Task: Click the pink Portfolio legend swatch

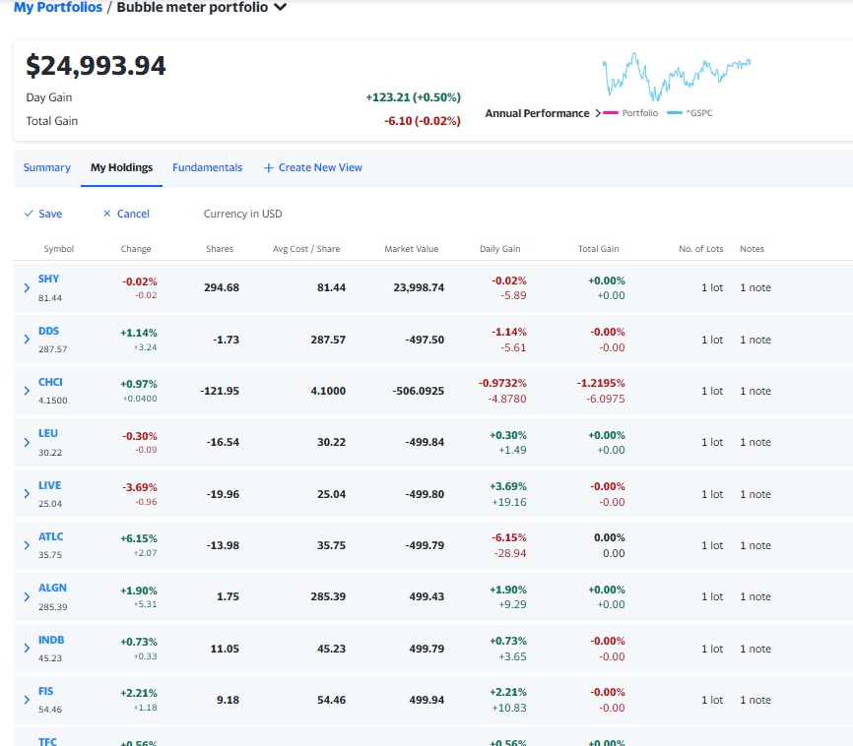Action: pyautogui.click(x=611, y=113)
